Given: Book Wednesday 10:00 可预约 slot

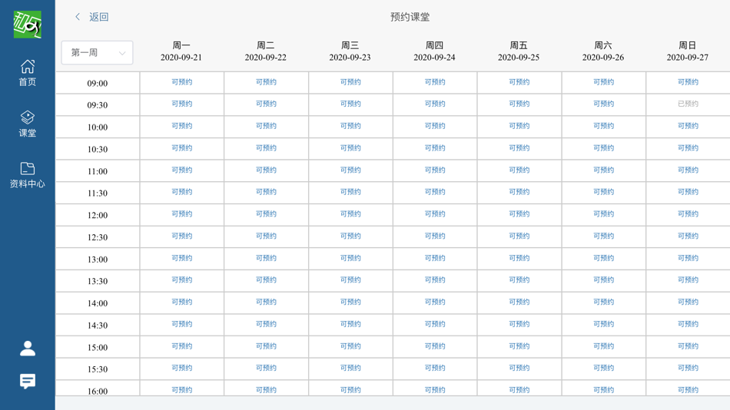Looking at the screenshot, I should tap(350, 126).
